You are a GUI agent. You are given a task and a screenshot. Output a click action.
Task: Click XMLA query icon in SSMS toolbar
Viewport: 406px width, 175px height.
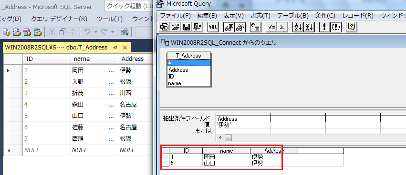tap(38, 32)
